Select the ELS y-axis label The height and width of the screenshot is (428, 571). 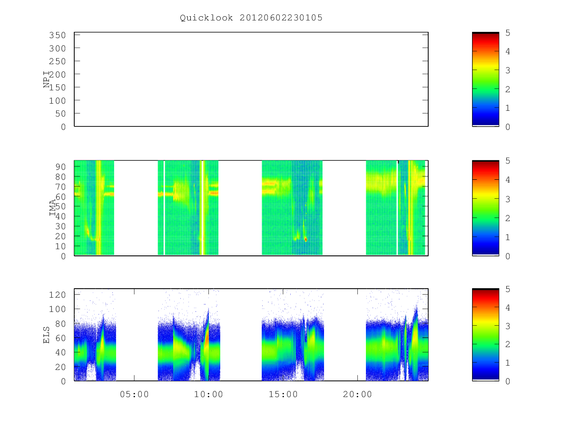pos(47,335)
